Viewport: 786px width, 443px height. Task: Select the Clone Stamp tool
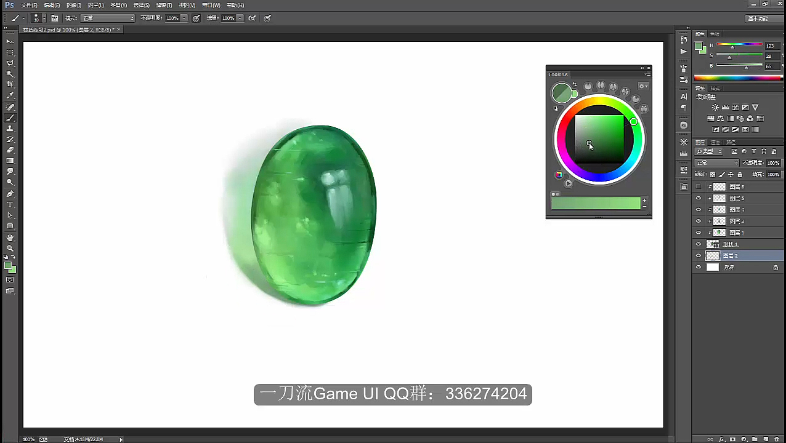pos(10,129)
